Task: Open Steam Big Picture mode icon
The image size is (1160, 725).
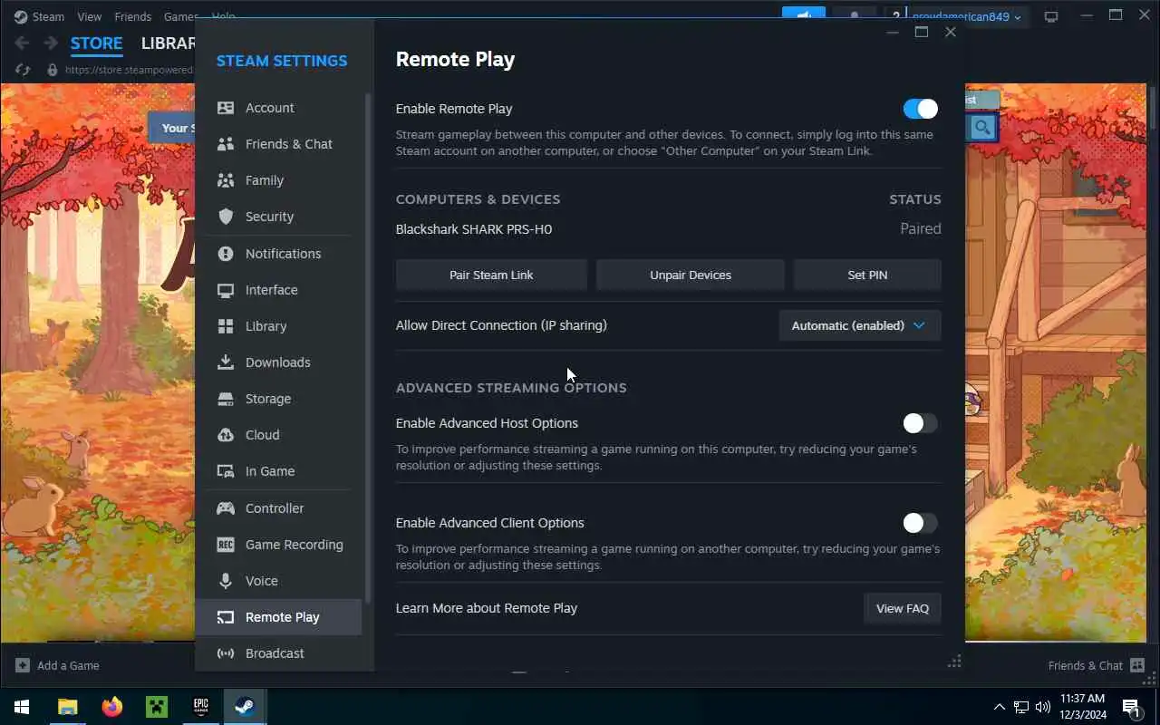Action: pyautogui.click(x=1051, y=16)
